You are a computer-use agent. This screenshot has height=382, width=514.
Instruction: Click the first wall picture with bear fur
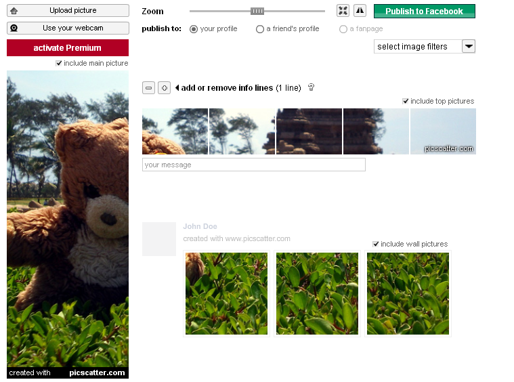[x=226, y=293]
